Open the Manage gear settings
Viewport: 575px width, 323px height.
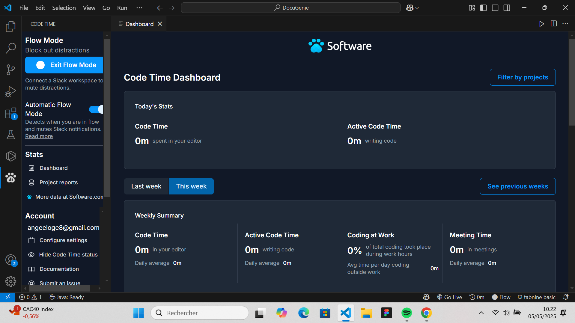tap(11, 281)
